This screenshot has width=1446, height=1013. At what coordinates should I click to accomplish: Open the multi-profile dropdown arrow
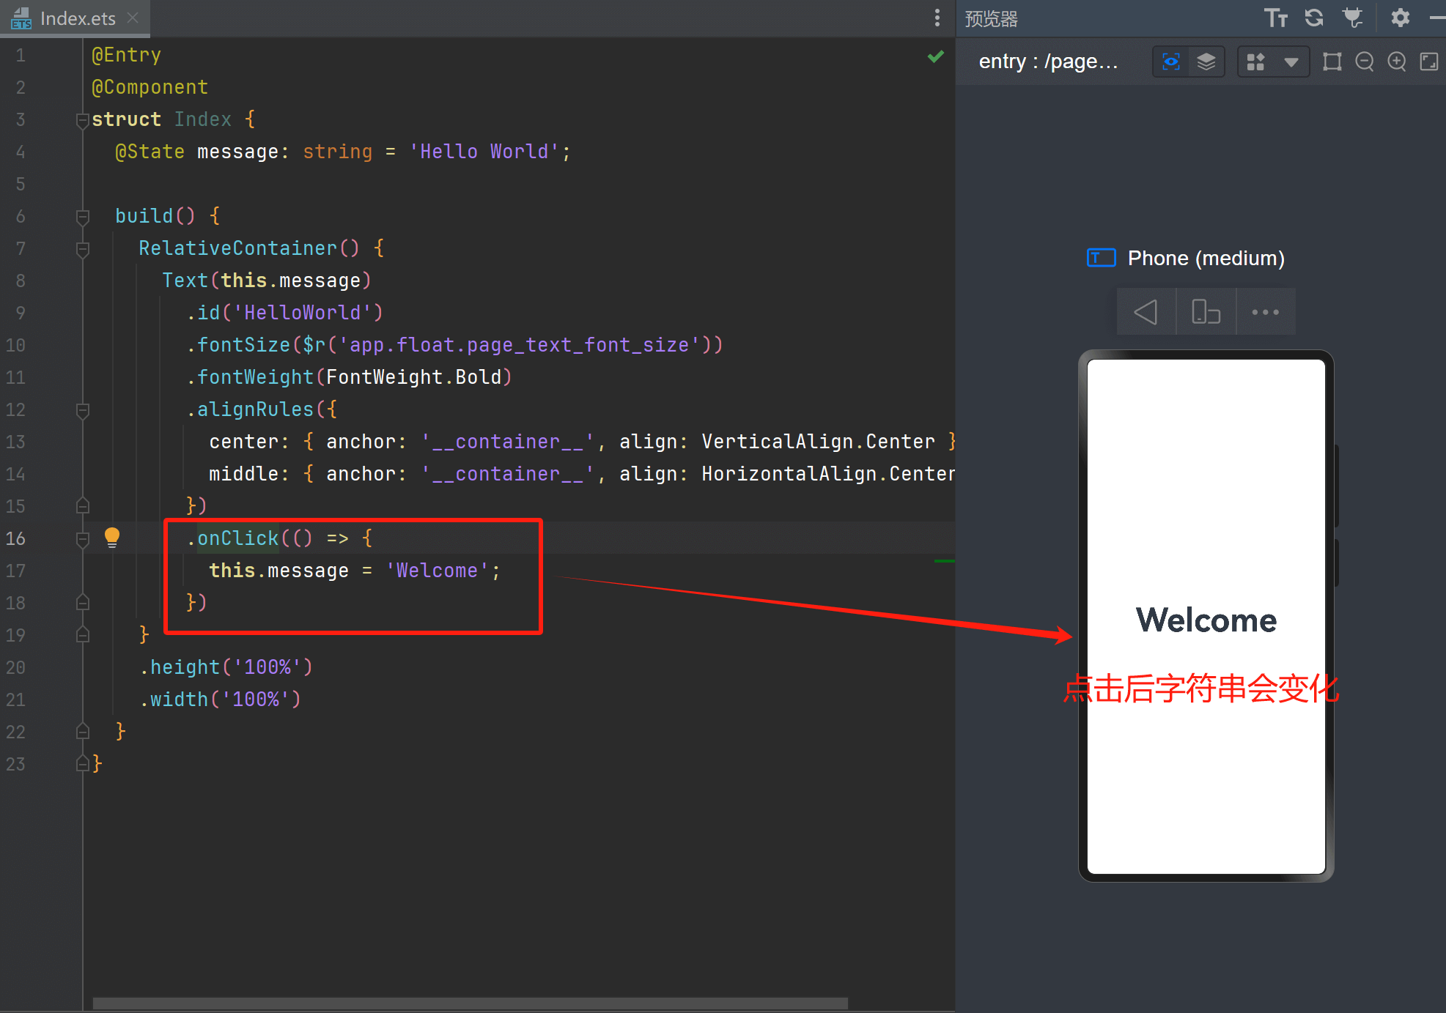(1291, 62)
